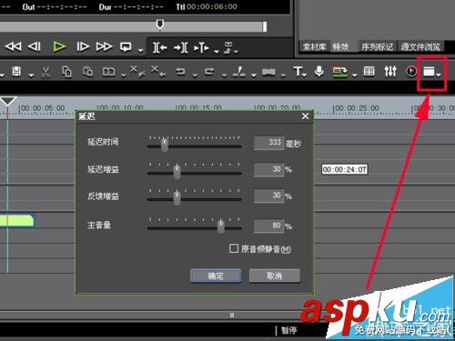The image size is (455, 341).
Task: Click the undo icon
Action: click(180, 72)
